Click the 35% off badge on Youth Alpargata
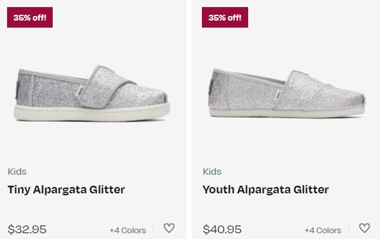The height and width of the screenshot is (239, 380). click(x=225, y=17)
